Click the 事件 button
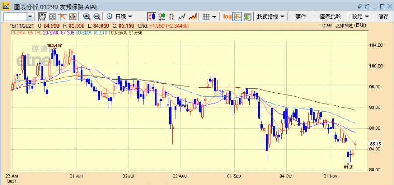Image resolution: width=394 pixels, height=185 pixels. (x=301, y=16)
